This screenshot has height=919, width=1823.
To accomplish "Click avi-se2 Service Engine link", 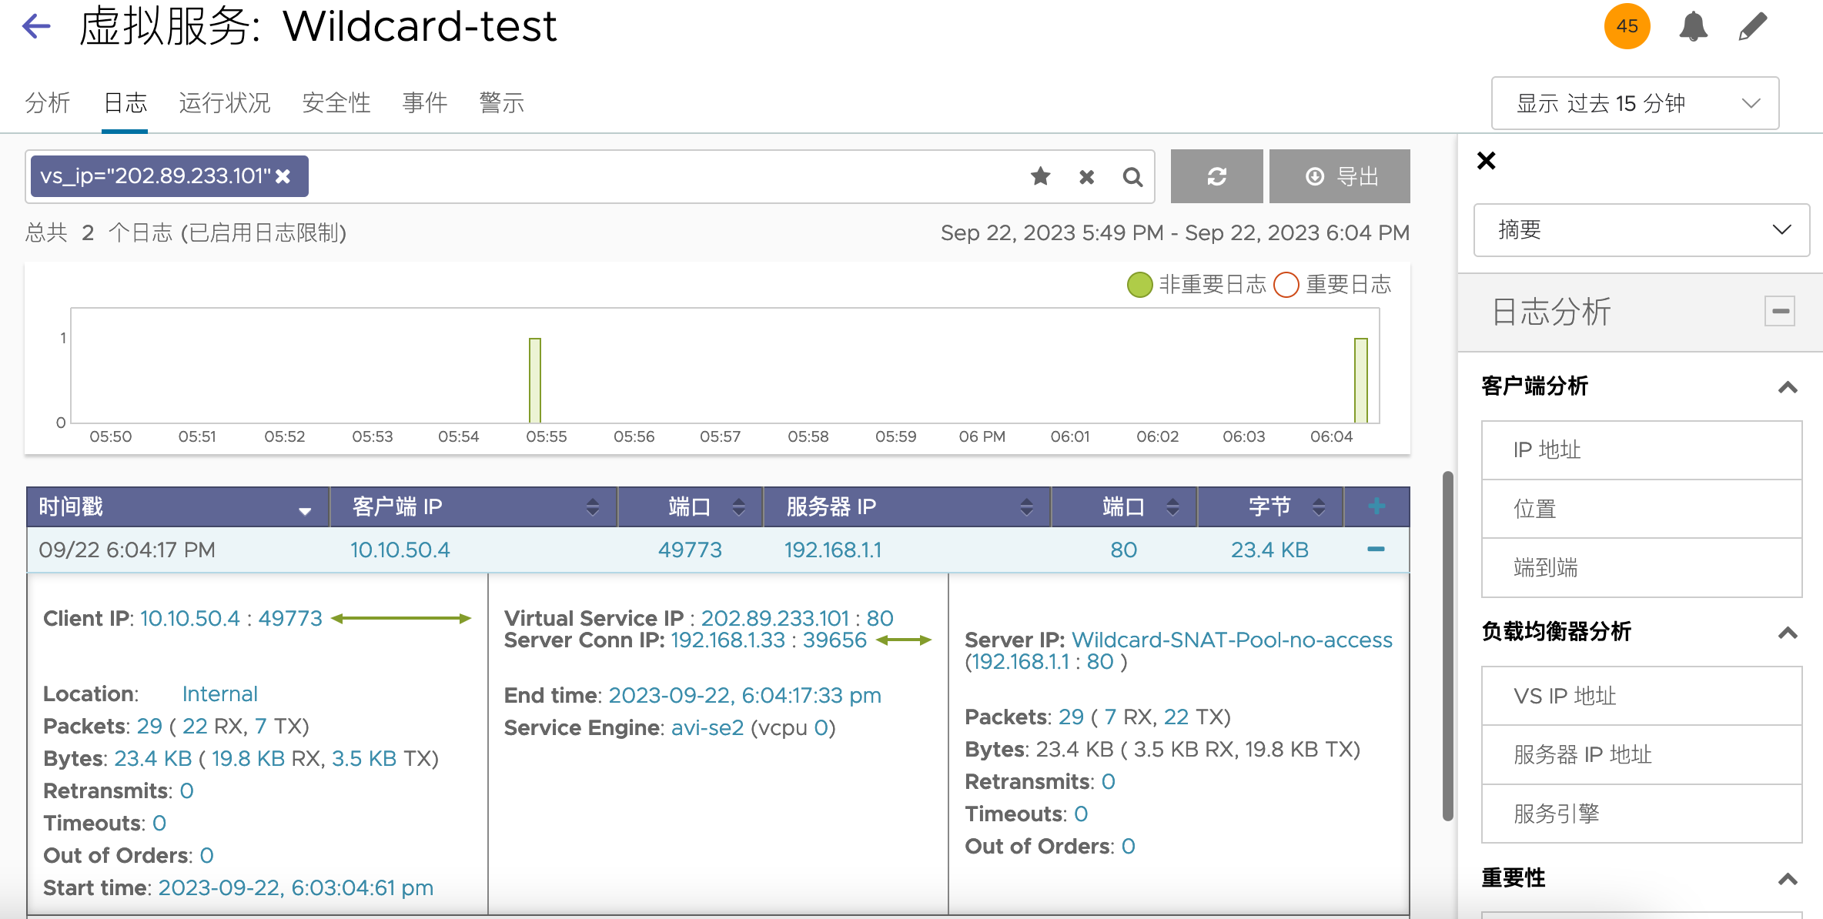I will 707,727.
